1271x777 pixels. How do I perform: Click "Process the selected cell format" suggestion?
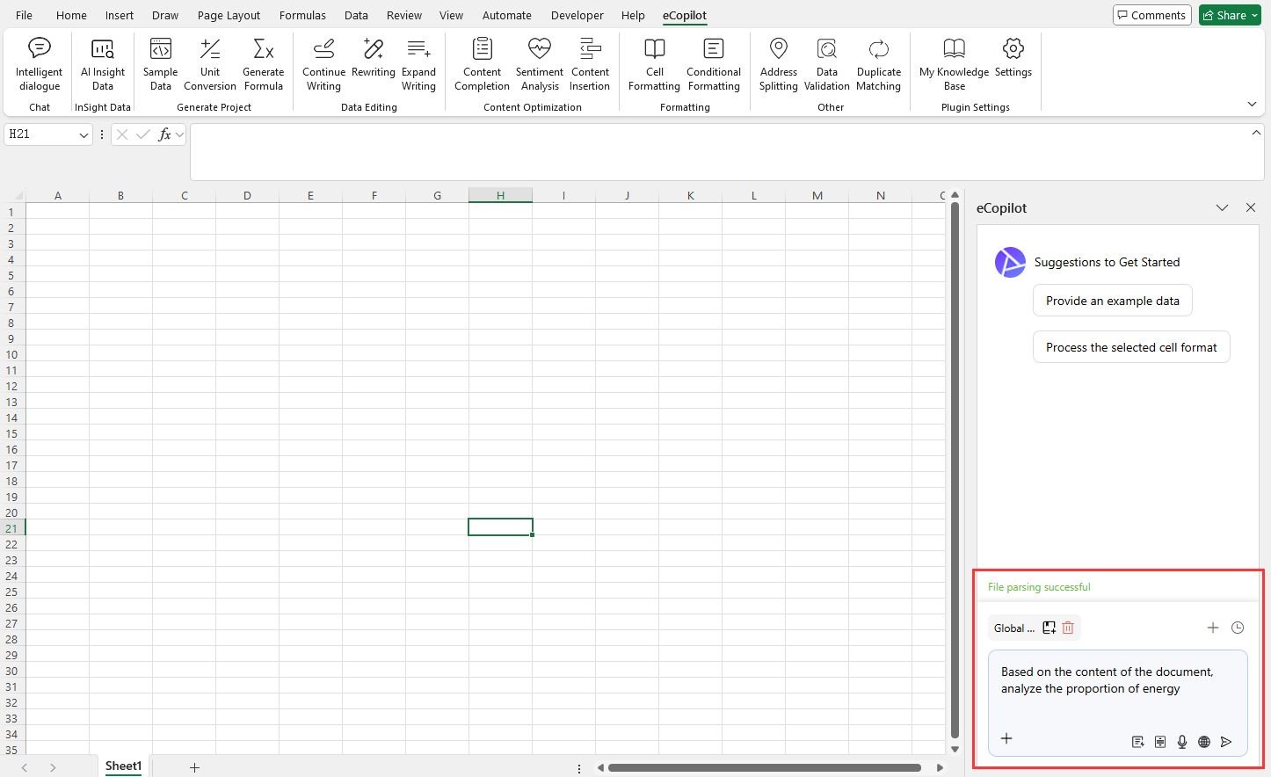1130,347
